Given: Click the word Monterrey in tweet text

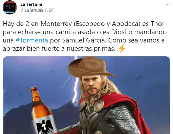Looking at the screenshot, I should pos(56,24).
